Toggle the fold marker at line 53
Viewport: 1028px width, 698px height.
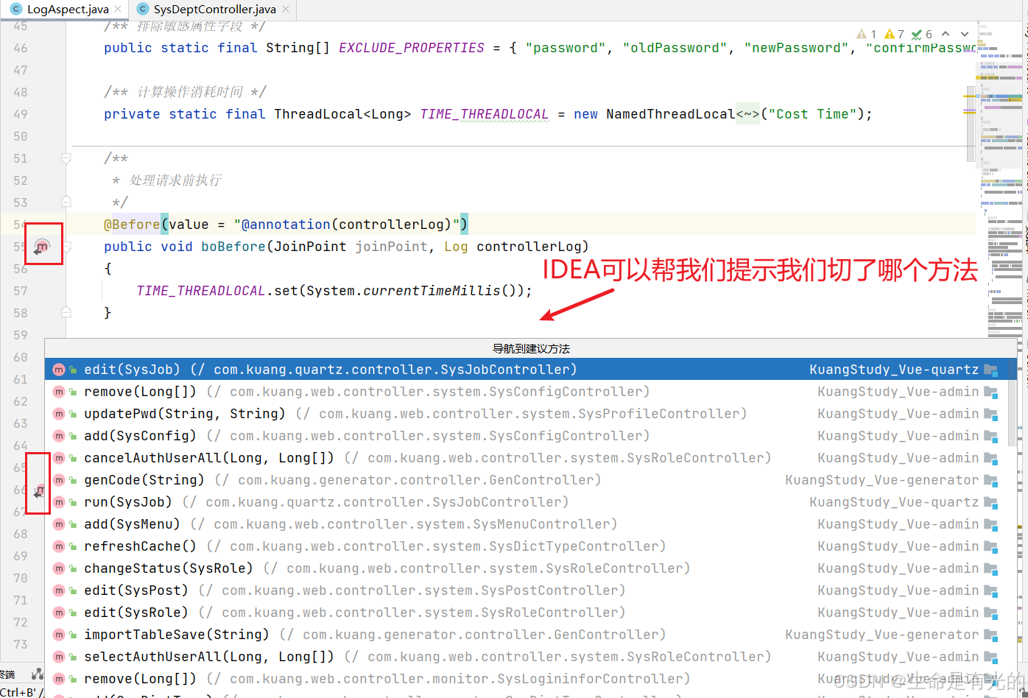pyautogui.click(x=66, y=201)
